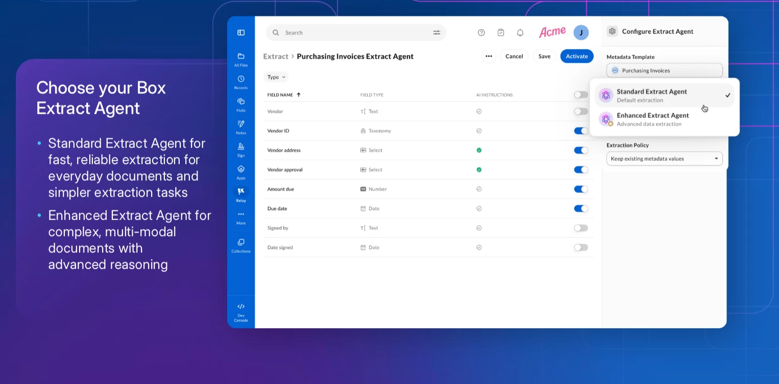Click the Cancel button
This screenshot has width=779, height=384.
pyautogui.click(x=514, y=56)
